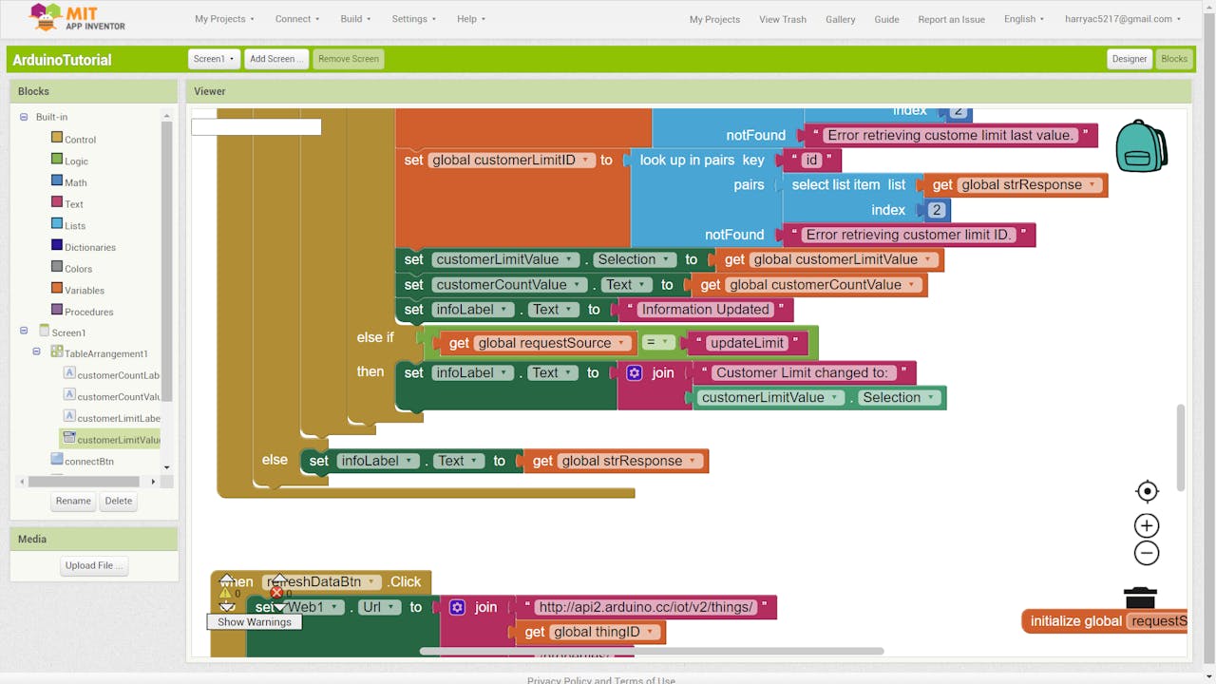Viewport: 1216px width, 684px height.
Task: Center the workspace with the target icon
Action: pyautogui.click(x=1147, y=491)
